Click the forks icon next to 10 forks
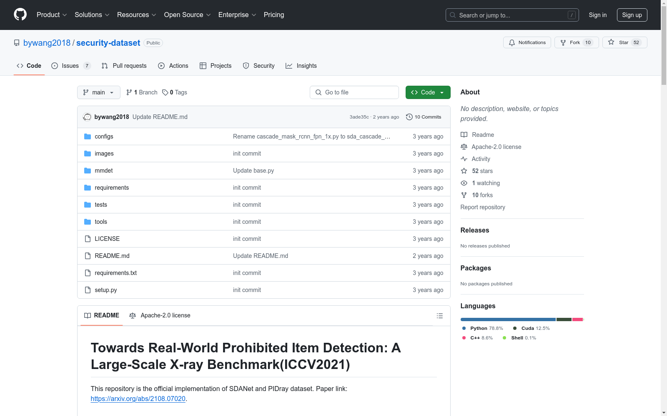This screenshot has height=416, width=667. 464,195
